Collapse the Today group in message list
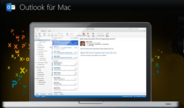 [x=53, y=40]
